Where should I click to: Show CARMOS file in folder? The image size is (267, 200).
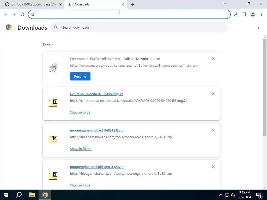coord(81,113)
